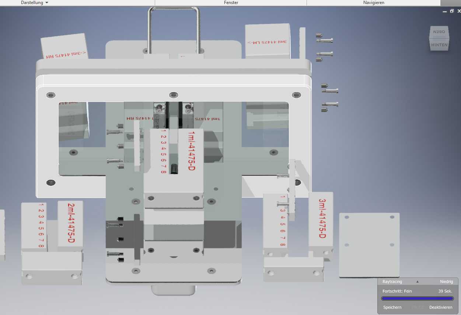Select the Fenster ribbon panel label

tap(231, 3)
